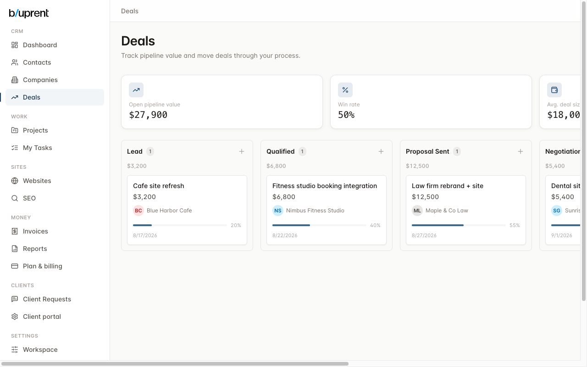Viewport: 587px width, 367px height.
Task: Click the Plan & billing card icon
Action: pos(15,266)
